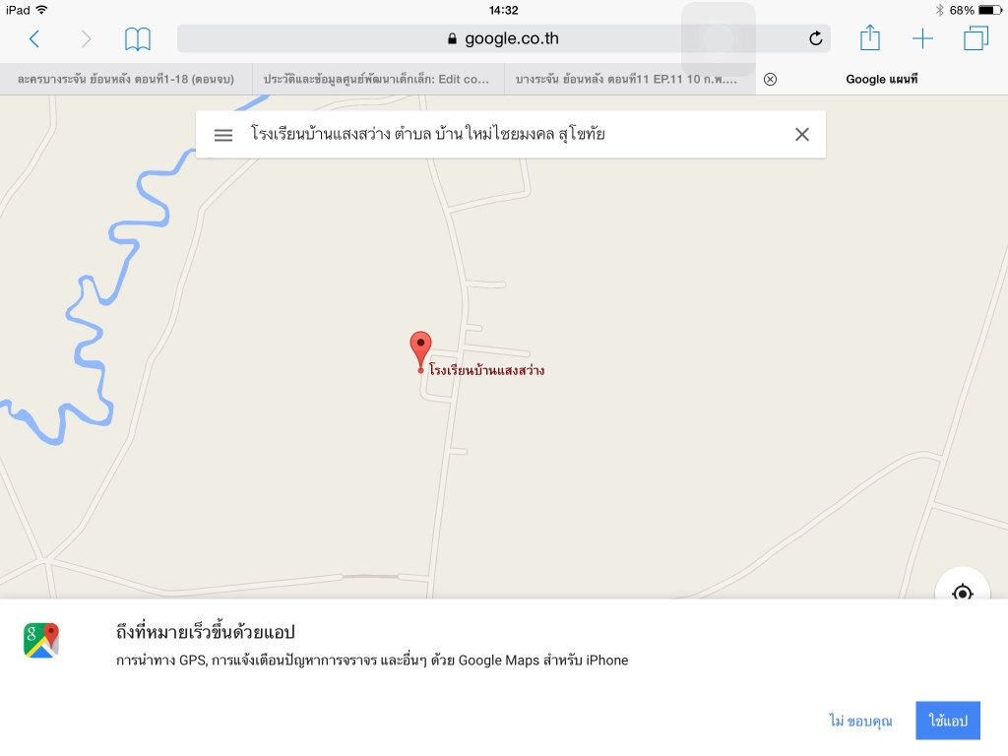Tap the Safari forward arrow
Viewport: 1008px width, 756px height.
(x=87, y=38)
